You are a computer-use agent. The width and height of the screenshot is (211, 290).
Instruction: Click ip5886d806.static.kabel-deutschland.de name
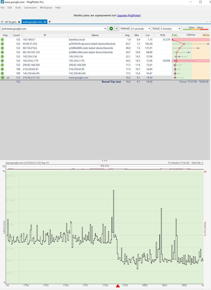pyautogui.click(x=91, y=48)
